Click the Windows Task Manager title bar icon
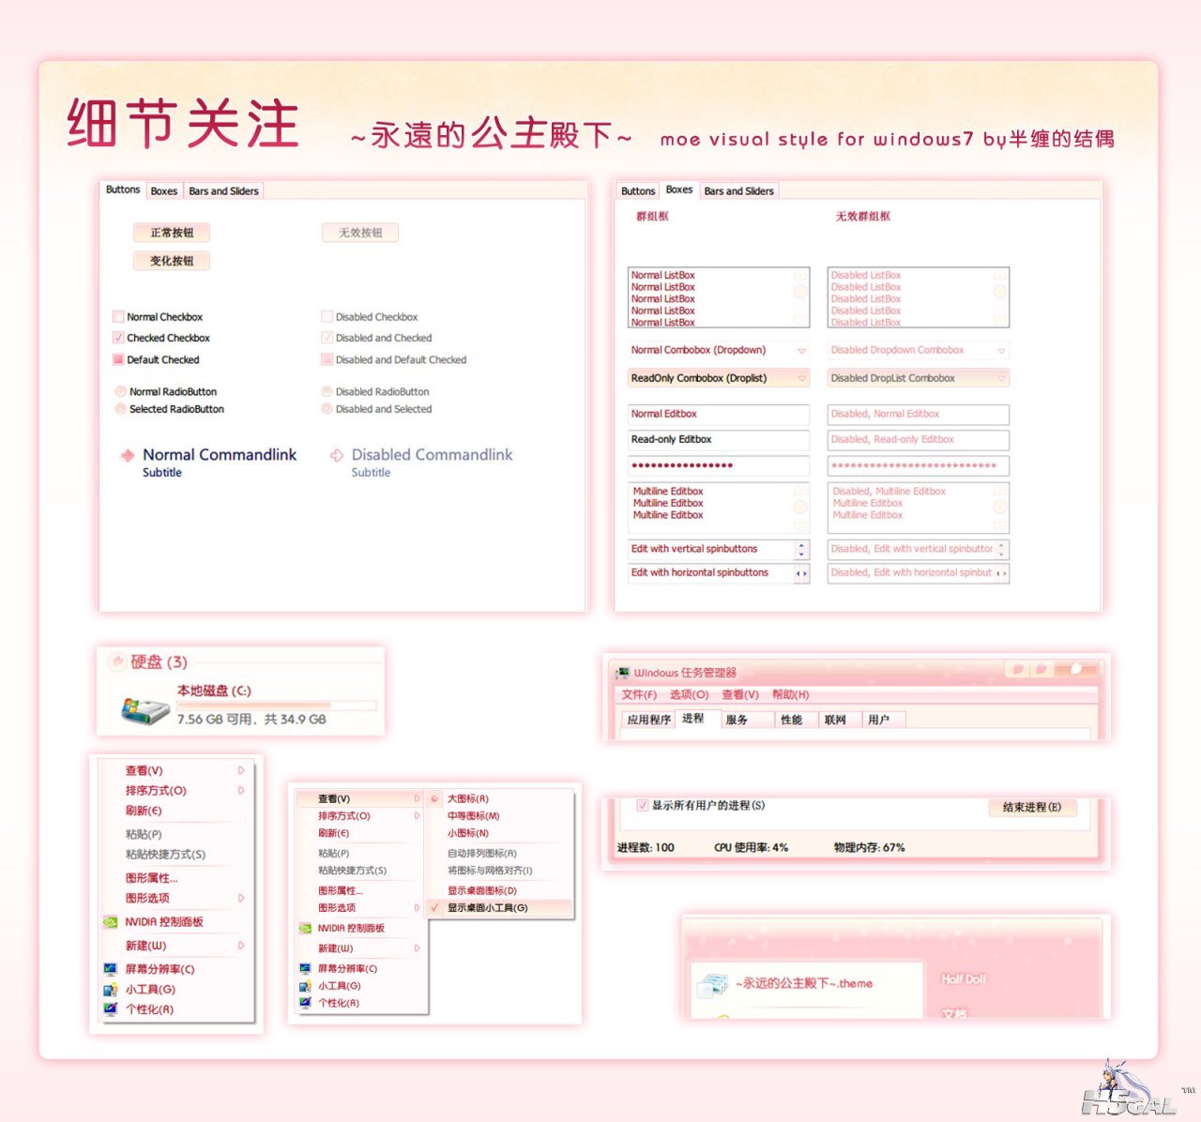 coord(622,673)
